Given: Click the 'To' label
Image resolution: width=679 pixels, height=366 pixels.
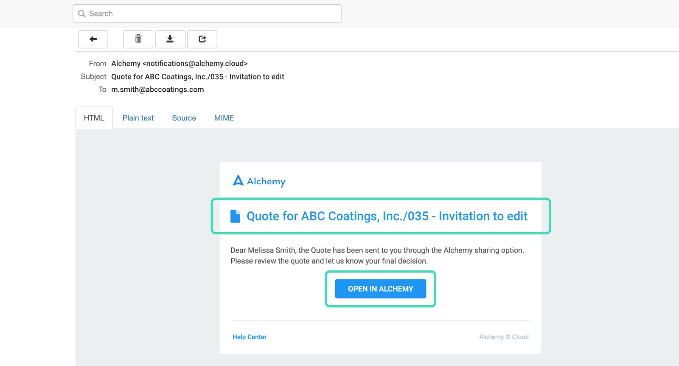Looking at the screenshot, I should (x=102, y=90).
